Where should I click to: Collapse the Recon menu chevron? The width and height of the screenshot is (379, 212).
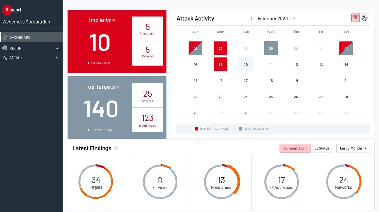pos(57,48)
